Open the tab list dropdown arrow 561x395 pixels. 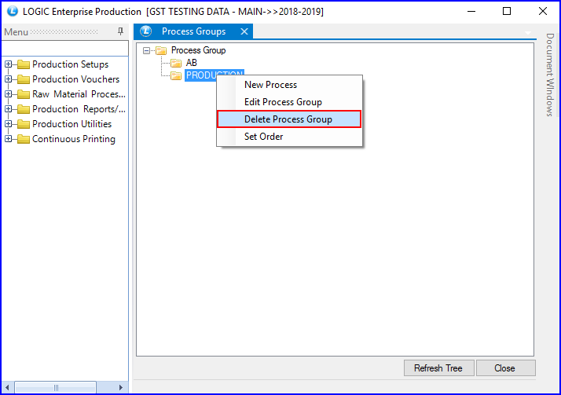pos(528,33)
